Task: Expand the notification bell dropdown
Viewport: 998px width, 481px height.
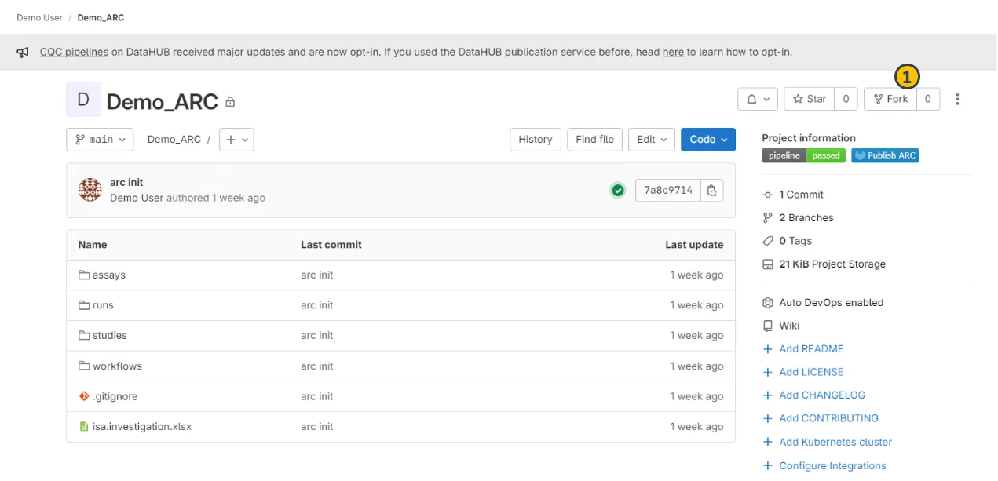Action: pyautogui.click(x=757, y=99)
